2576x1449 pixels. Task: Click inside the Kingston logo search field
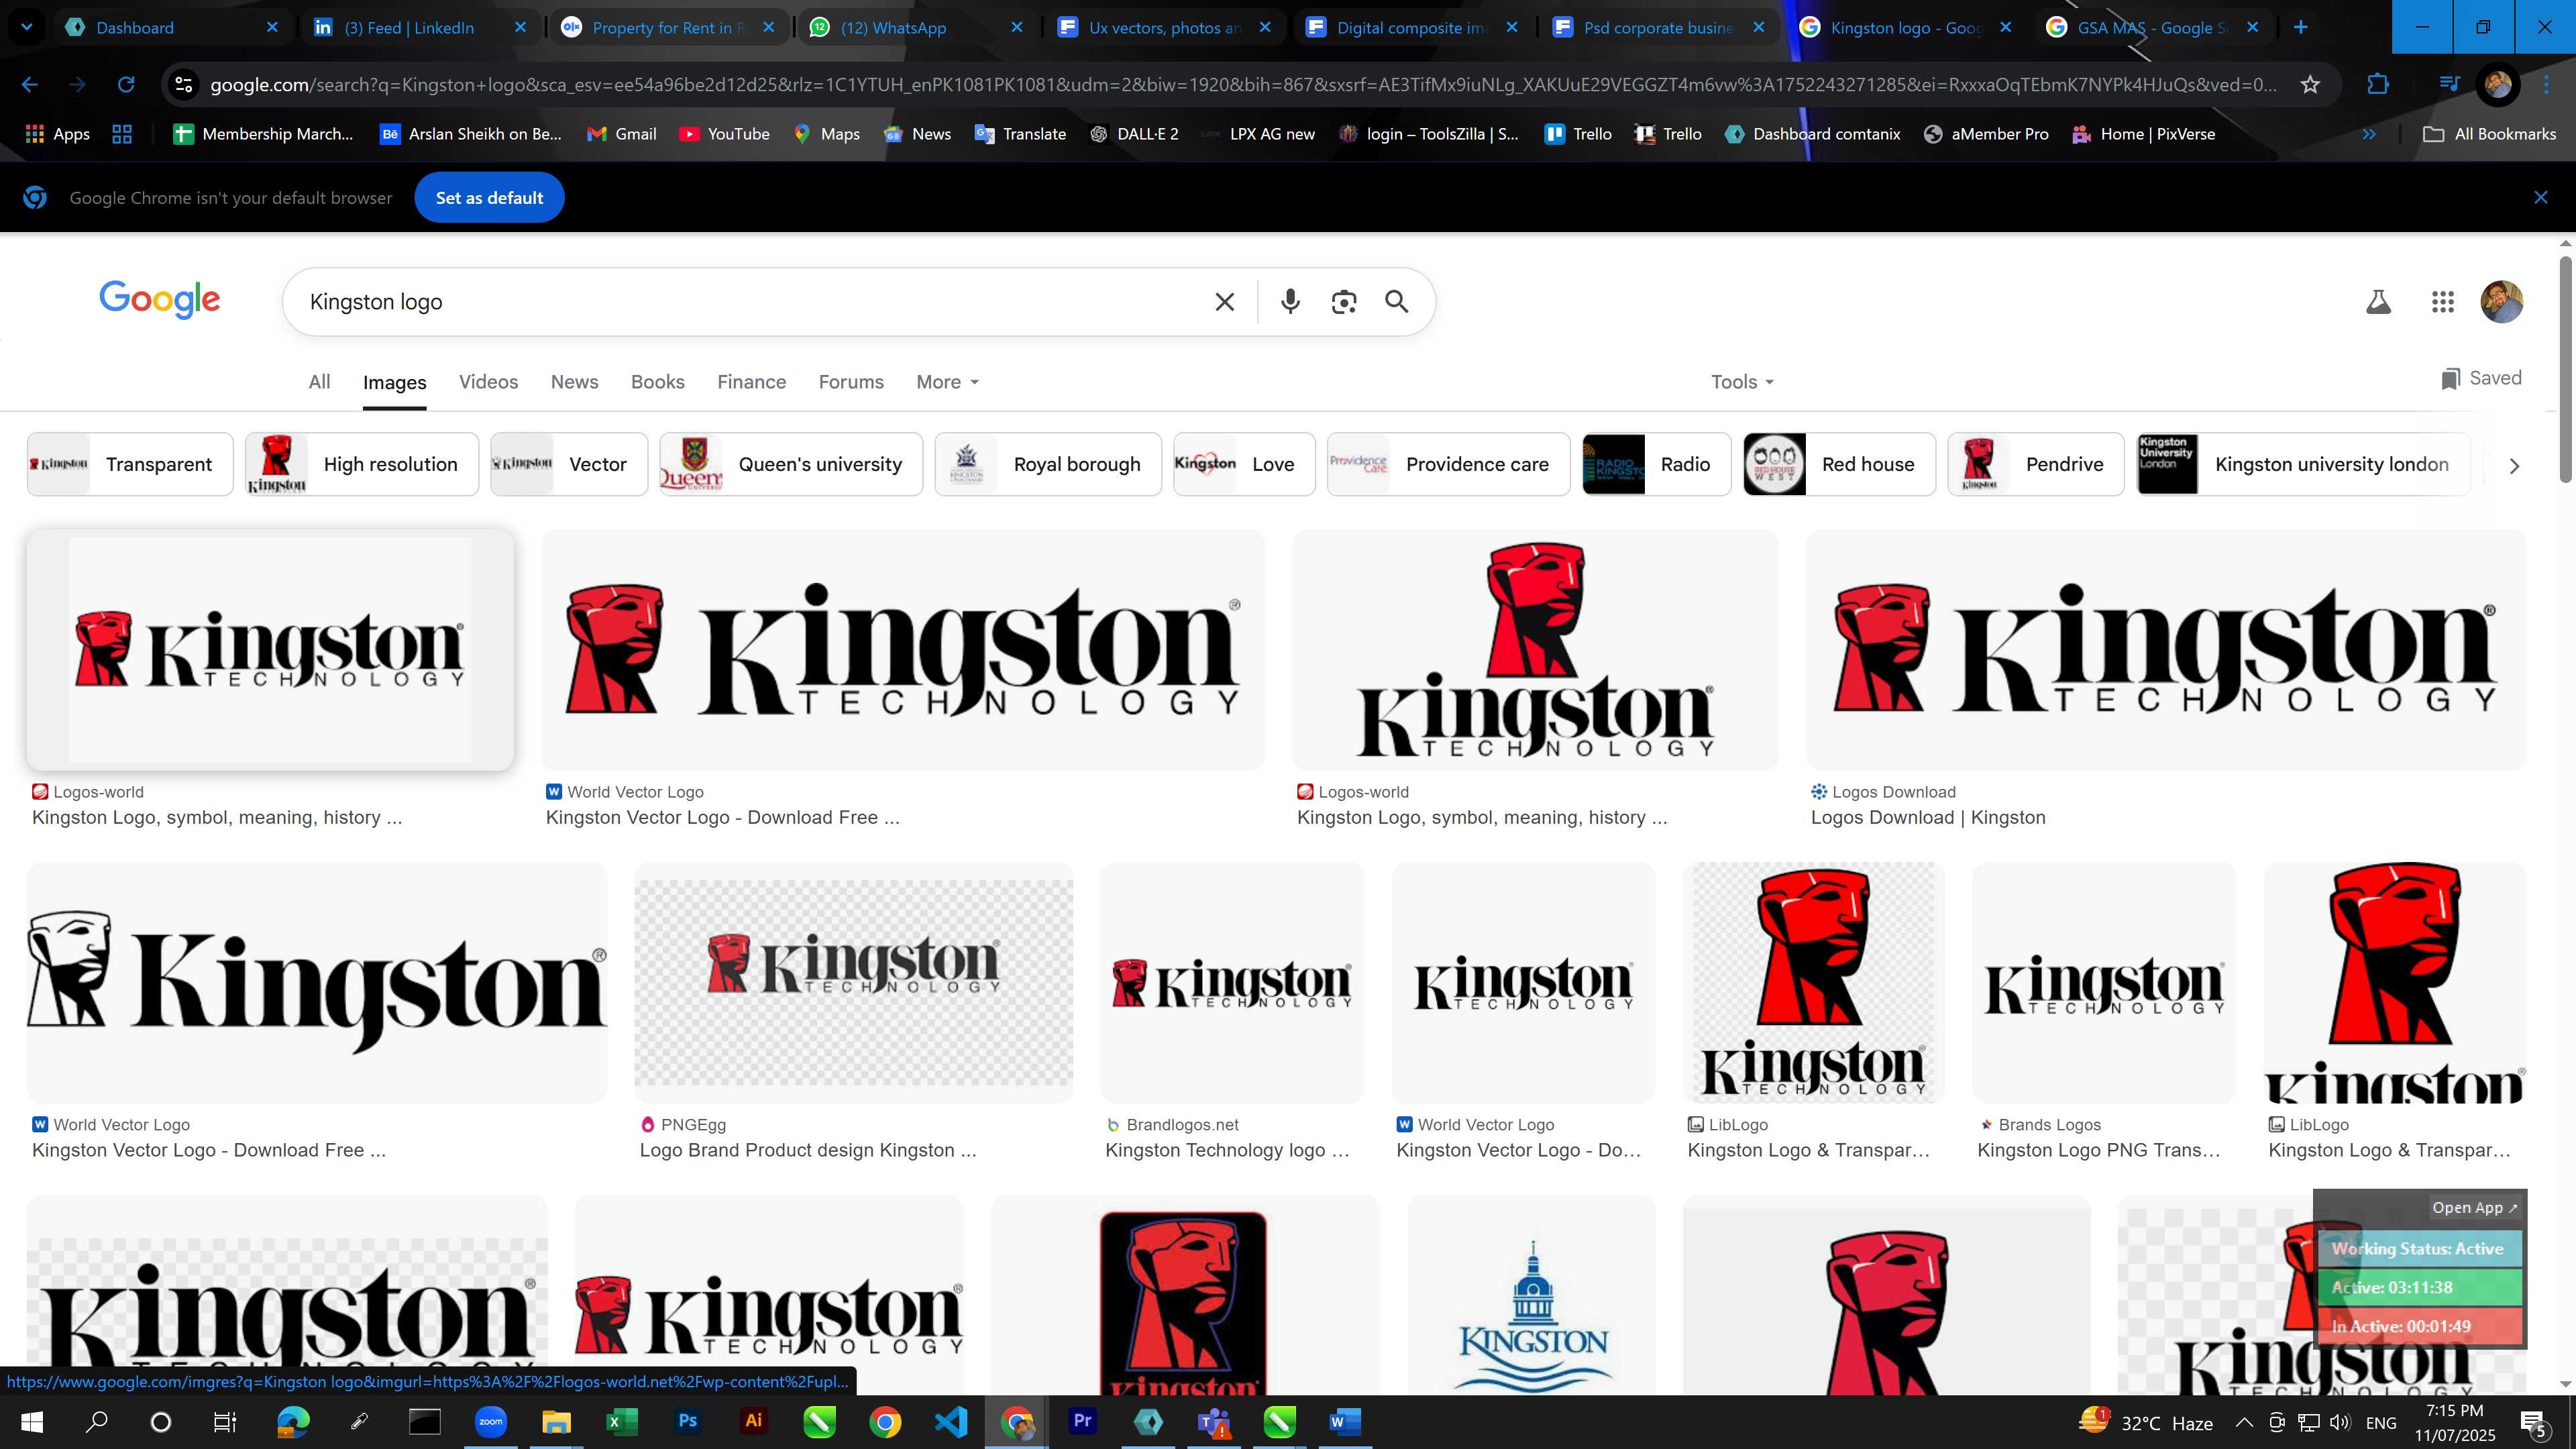coord(750,301)
